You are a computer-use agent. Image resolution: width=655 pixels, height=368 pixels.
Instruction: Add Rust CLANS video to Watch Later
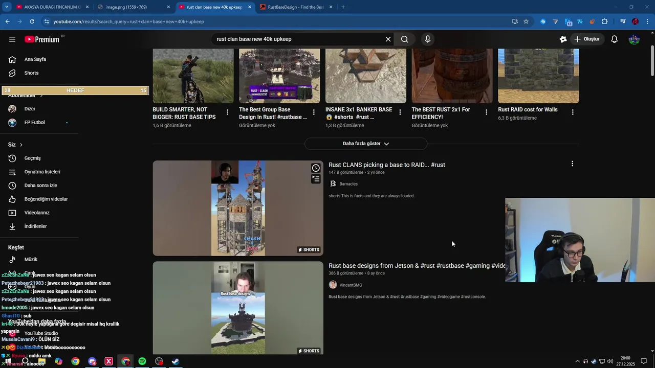316,168
